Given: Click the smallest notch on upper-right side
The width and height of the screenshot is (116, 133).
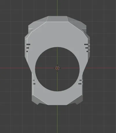Looking at the screenshot, I should [x=88, y=51].
